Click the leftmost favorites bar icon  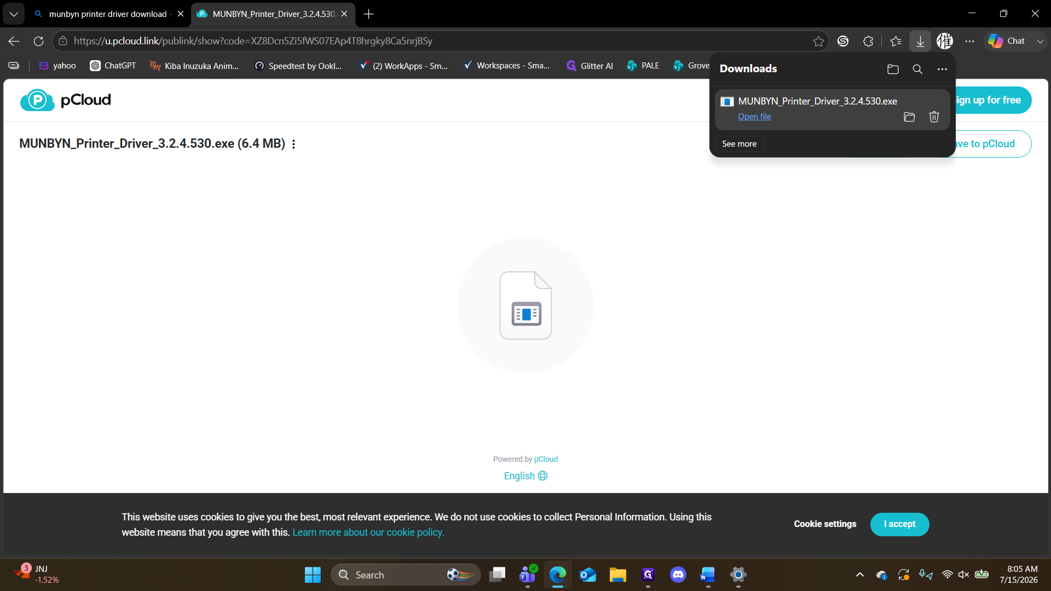pos(14,66)
